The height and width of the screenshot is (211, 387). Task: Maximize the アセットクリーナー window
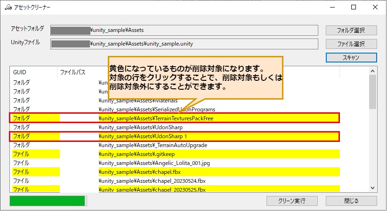[x=354, y=7]
